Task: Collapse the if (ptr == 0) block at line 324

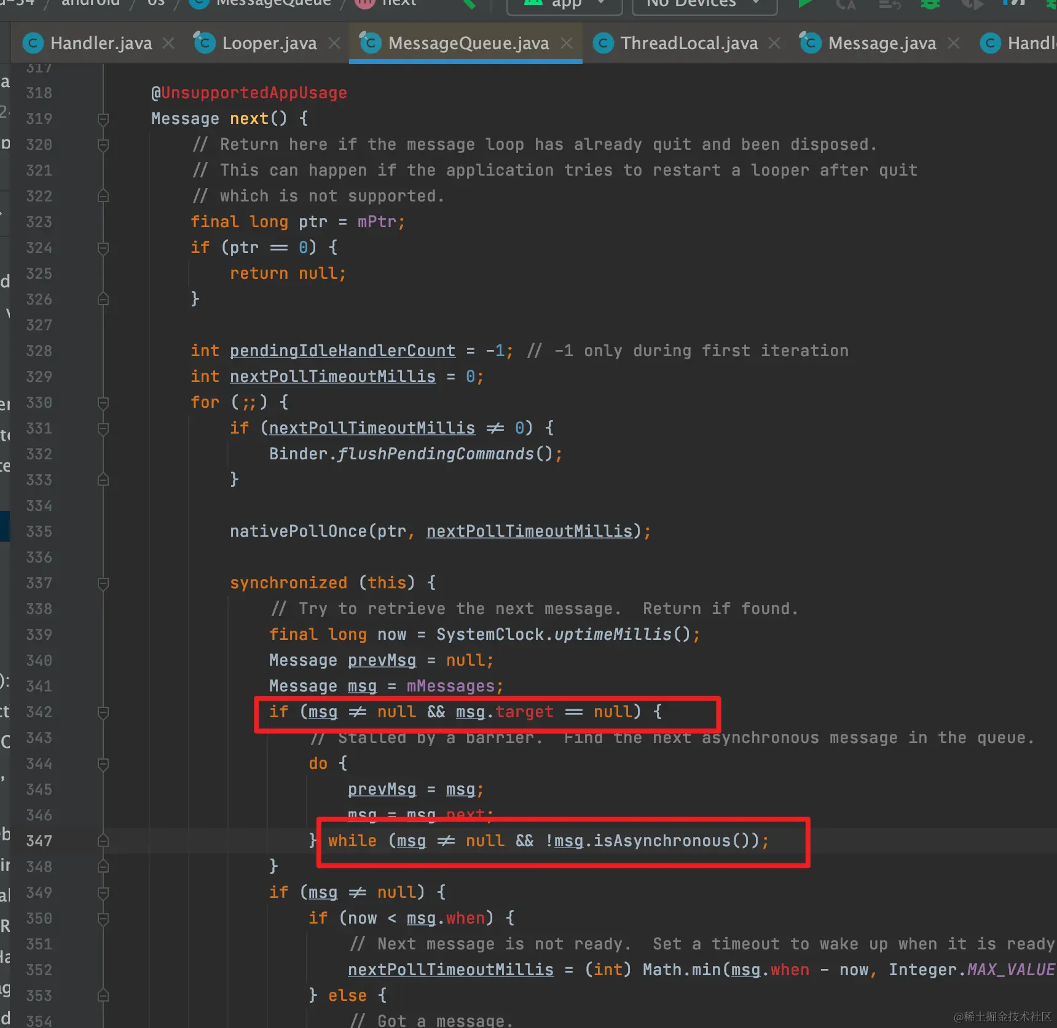Action: pos(103,247)
